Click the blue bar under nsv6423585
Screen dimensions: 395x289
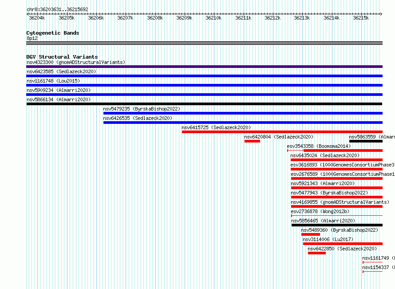pyautogui.click(x=204, y=76)
